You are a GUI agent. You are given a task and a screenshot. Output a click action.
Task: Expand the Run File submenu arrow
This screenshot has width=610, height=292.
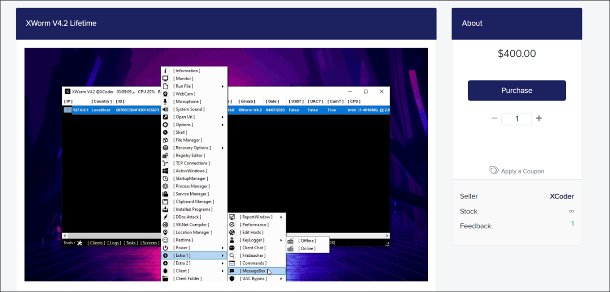click(222, 86)
